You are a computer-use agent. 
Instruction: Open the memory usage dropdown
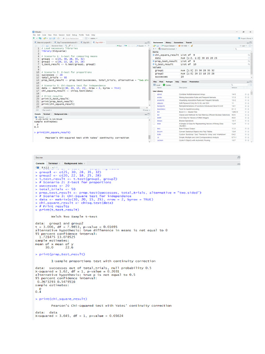(x=184, y=46)
